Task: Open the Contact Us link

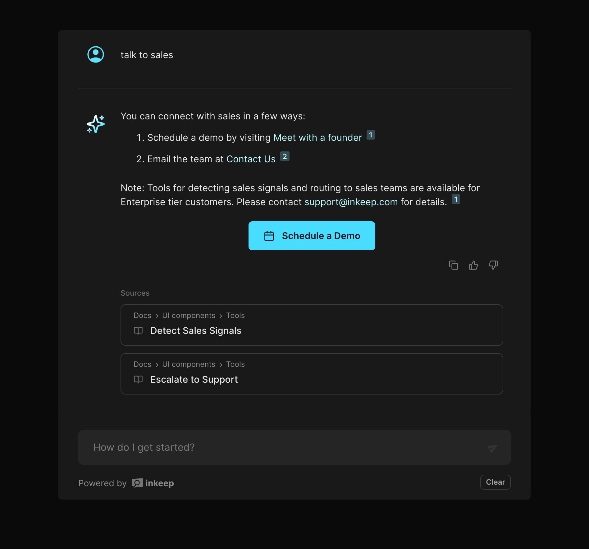Action: coord(251,159)
